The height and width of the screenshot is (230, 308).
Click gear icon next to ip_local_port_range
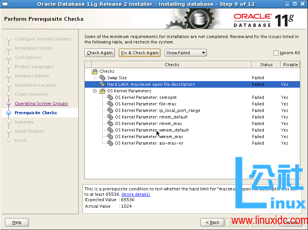coord(110,111)
